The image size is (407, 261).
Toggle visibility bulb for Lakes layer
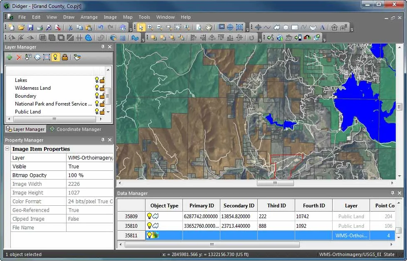tap(97, 80)
